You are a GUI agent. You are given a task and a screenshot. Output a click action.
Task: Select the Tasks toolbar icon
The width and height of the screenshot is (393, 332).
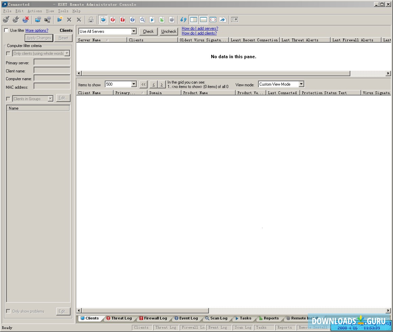152,20
